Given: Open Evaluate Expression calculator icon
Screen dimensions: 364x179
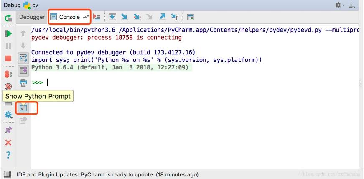Looking at the screenshot, I should click(x=191, y=17).
